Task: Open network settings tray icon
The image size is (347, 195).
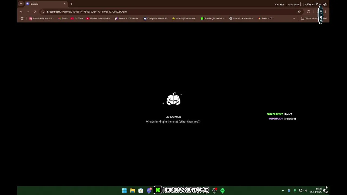Action: pyautogui.click(x=300, y=191)
